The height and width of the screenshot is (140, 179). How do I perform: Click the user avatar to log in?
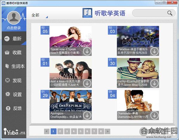tap(14, 18)
